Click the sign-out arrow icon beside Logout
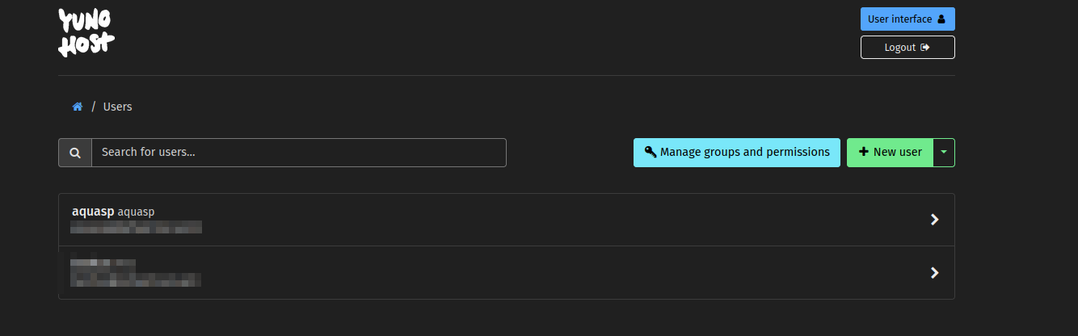 [926, 48]
